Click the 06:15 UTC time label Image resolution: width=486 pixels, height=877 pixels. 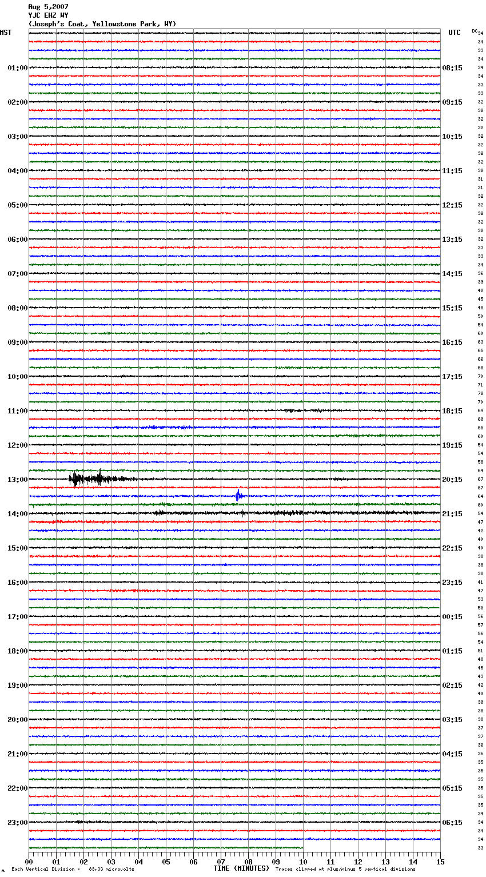point(452,823)
